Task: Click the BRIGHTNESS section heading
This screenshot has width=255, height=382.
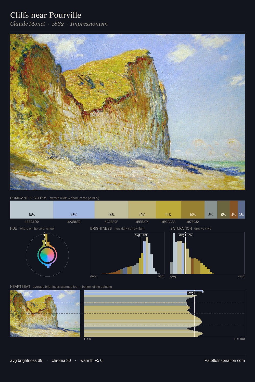Action: click(101, 228)
